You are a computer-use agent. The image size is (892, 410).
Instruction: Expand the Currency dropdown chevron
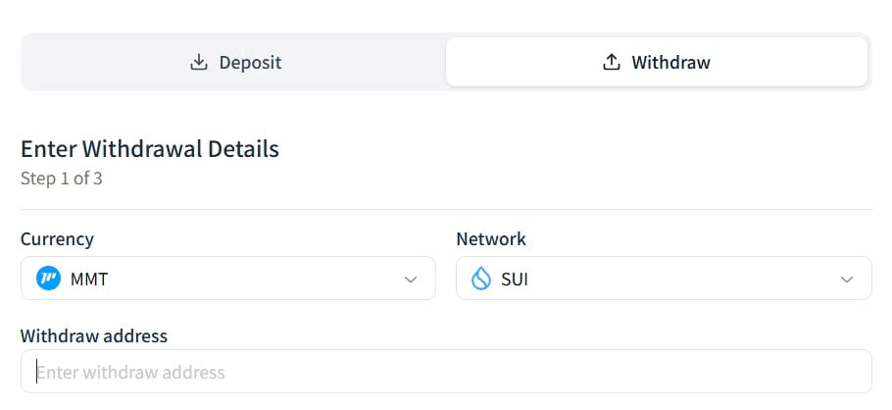point(411,280)
